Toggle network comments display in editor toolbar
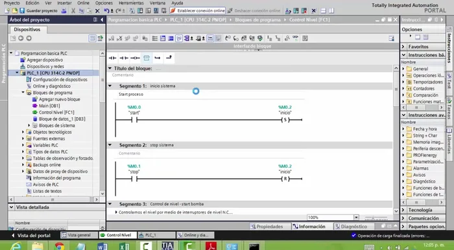This screenshot has width=454, height=250. [x=210, y=38]
